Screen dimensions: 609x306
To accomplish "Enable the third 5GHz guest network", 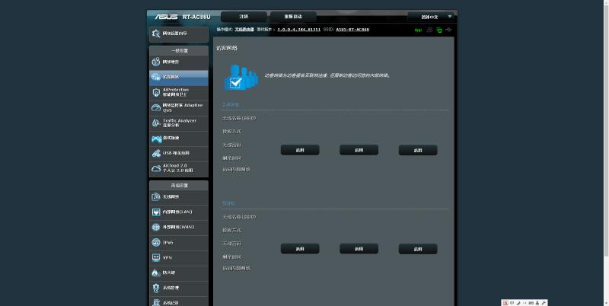I will pyautogui.click(x=418, y=248).
